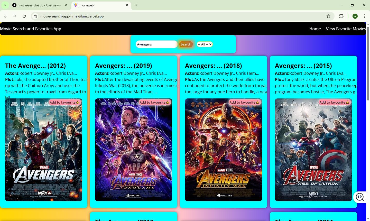Screen dimensions: 370x221
Task: Click the Age of Ultron poster
Action: pyautogui.click(x=313, y=150)
